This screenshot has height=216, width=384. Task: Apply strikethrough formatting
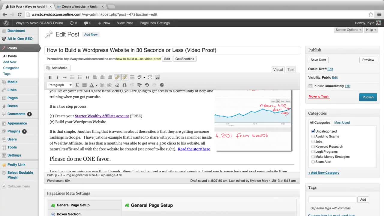[x=65, y=77]
